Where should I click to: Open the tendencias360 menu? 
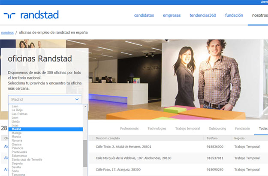(x=203, y=15)
